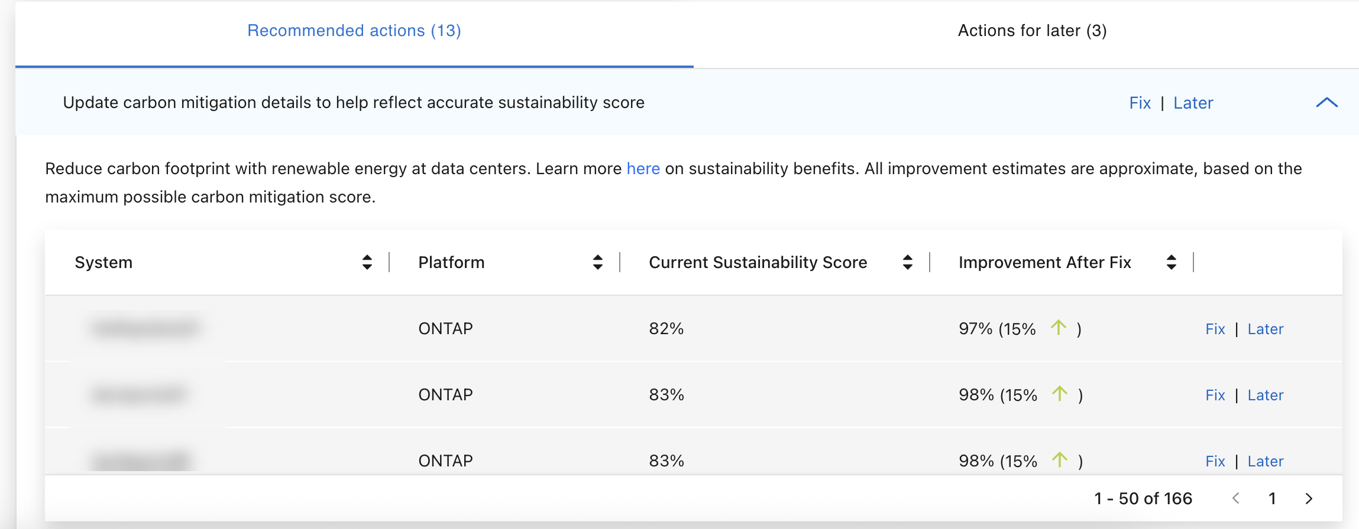Screen dimensions: 1359x529
Task: Switch to Actions for later tab
Action: [1032, 31]
